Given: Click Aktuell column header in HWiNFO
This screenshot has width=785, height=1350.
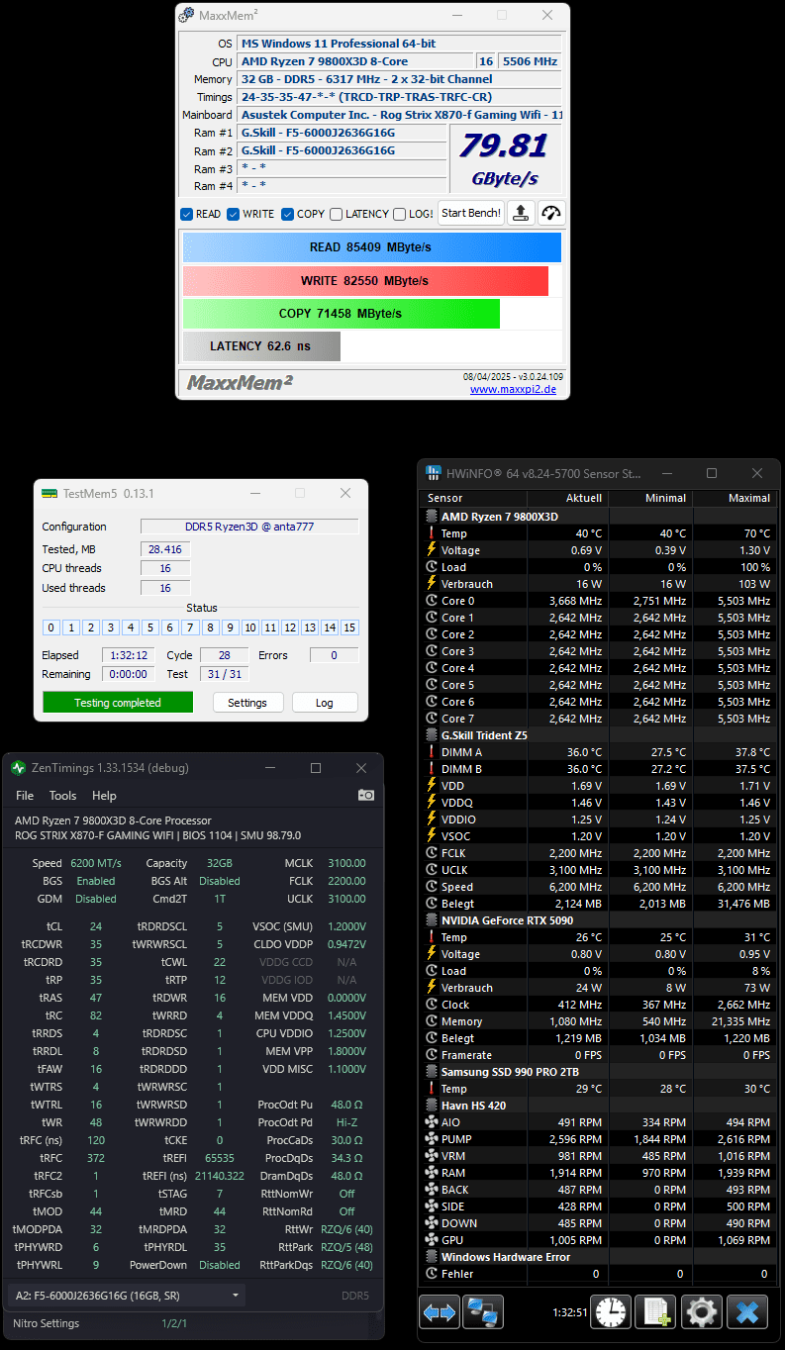Looking at the screenshot, I should coord(568,499).
